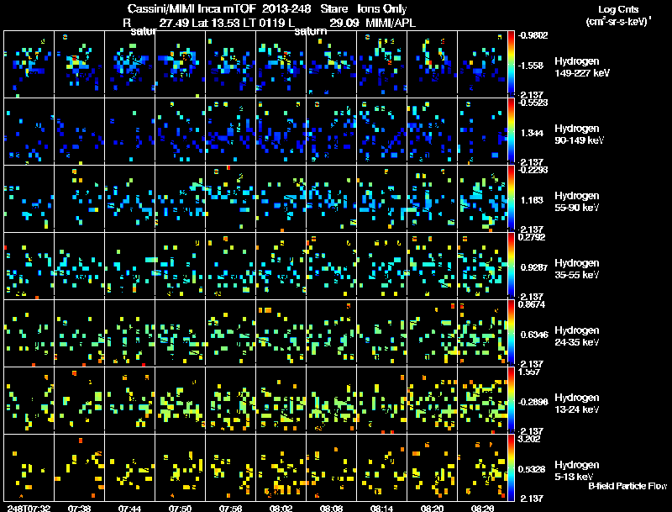Open the 24-35 keV panel at 07:50
672x512 pixels.
pyautogui.click(x=180, y=333)
